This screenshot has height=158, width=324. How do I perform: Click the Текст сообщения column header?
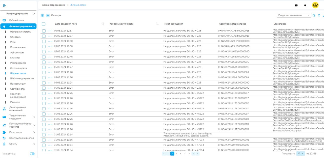coord(173,24)
